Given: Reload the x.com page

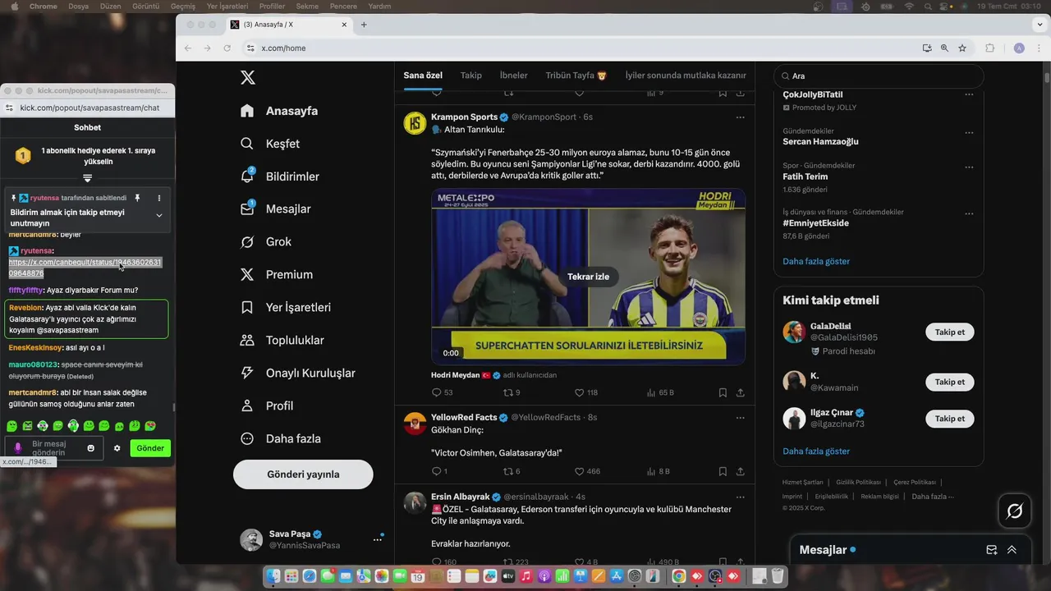Looking at the screenshot, I should (x=227, y=48).
